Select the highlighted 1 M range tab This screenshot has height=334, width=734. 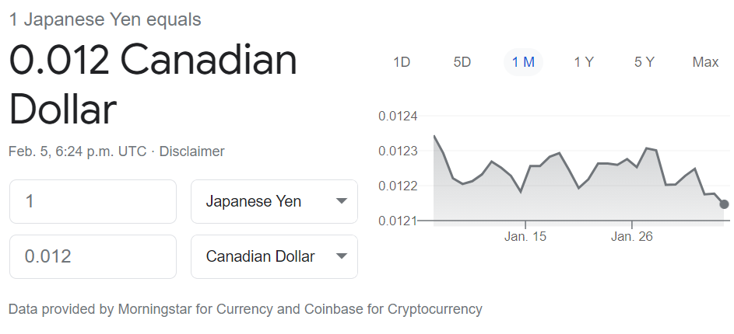pos(523,62)
